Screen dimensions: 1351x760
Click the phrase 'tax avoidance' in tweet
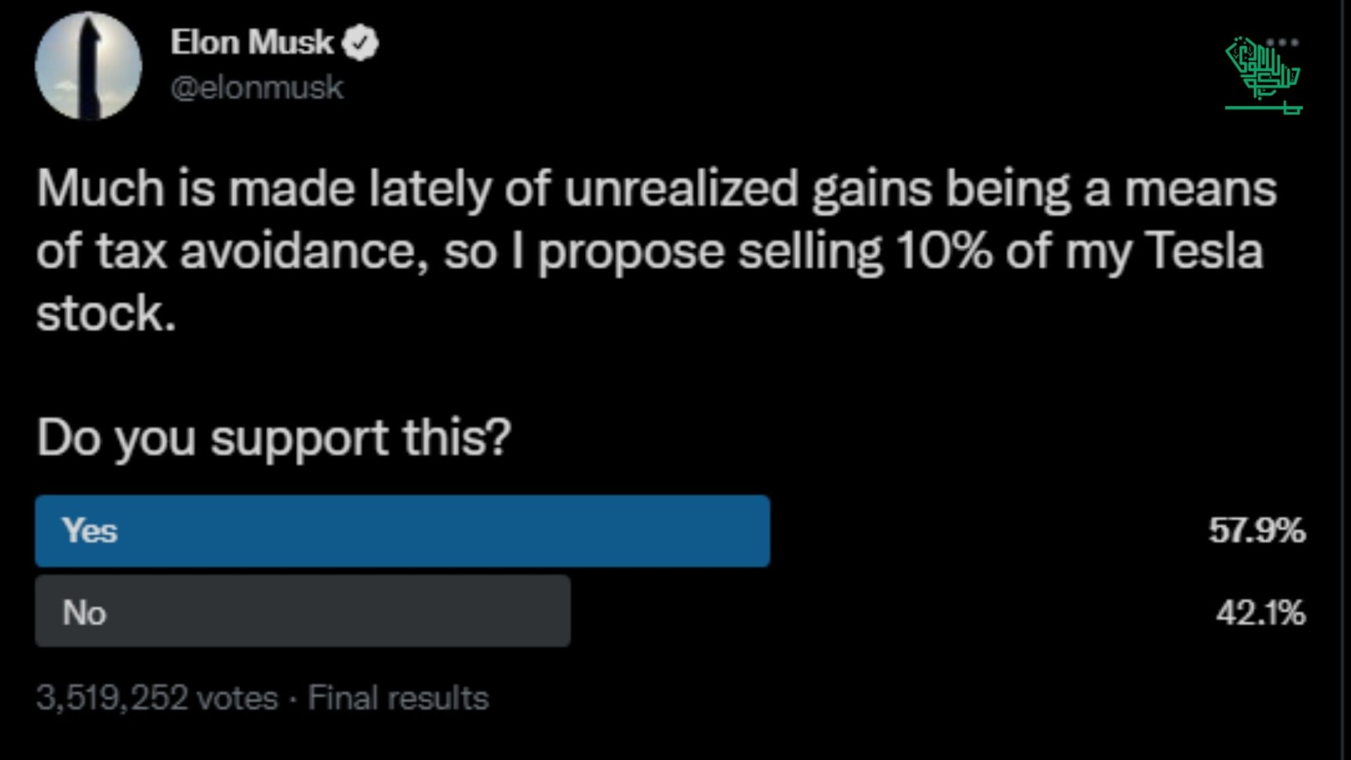click(263, 252)
